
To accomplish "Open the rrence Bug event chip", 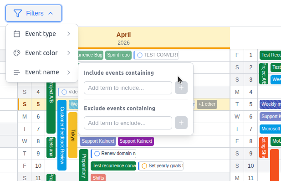I will tap(91, 55).
